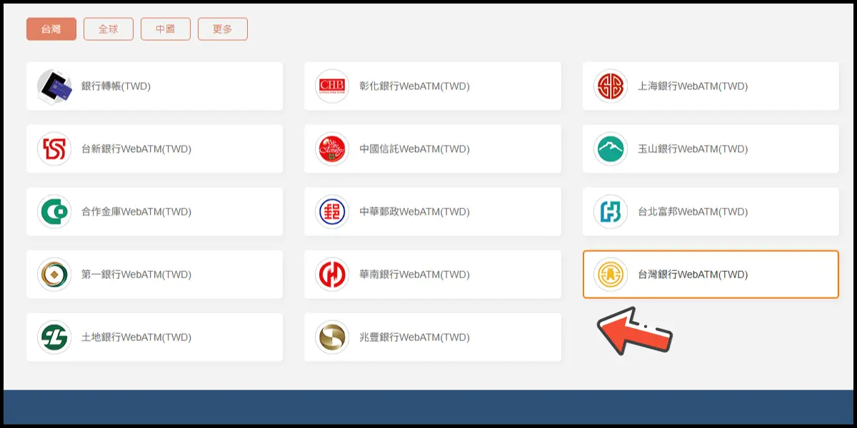The image size is (857, 428).
Task: Click the 中國信託 red logo
Action: [332, 149]
